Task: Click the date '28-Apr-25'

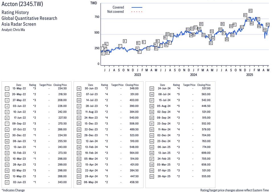Action: (x=164, y=176)
